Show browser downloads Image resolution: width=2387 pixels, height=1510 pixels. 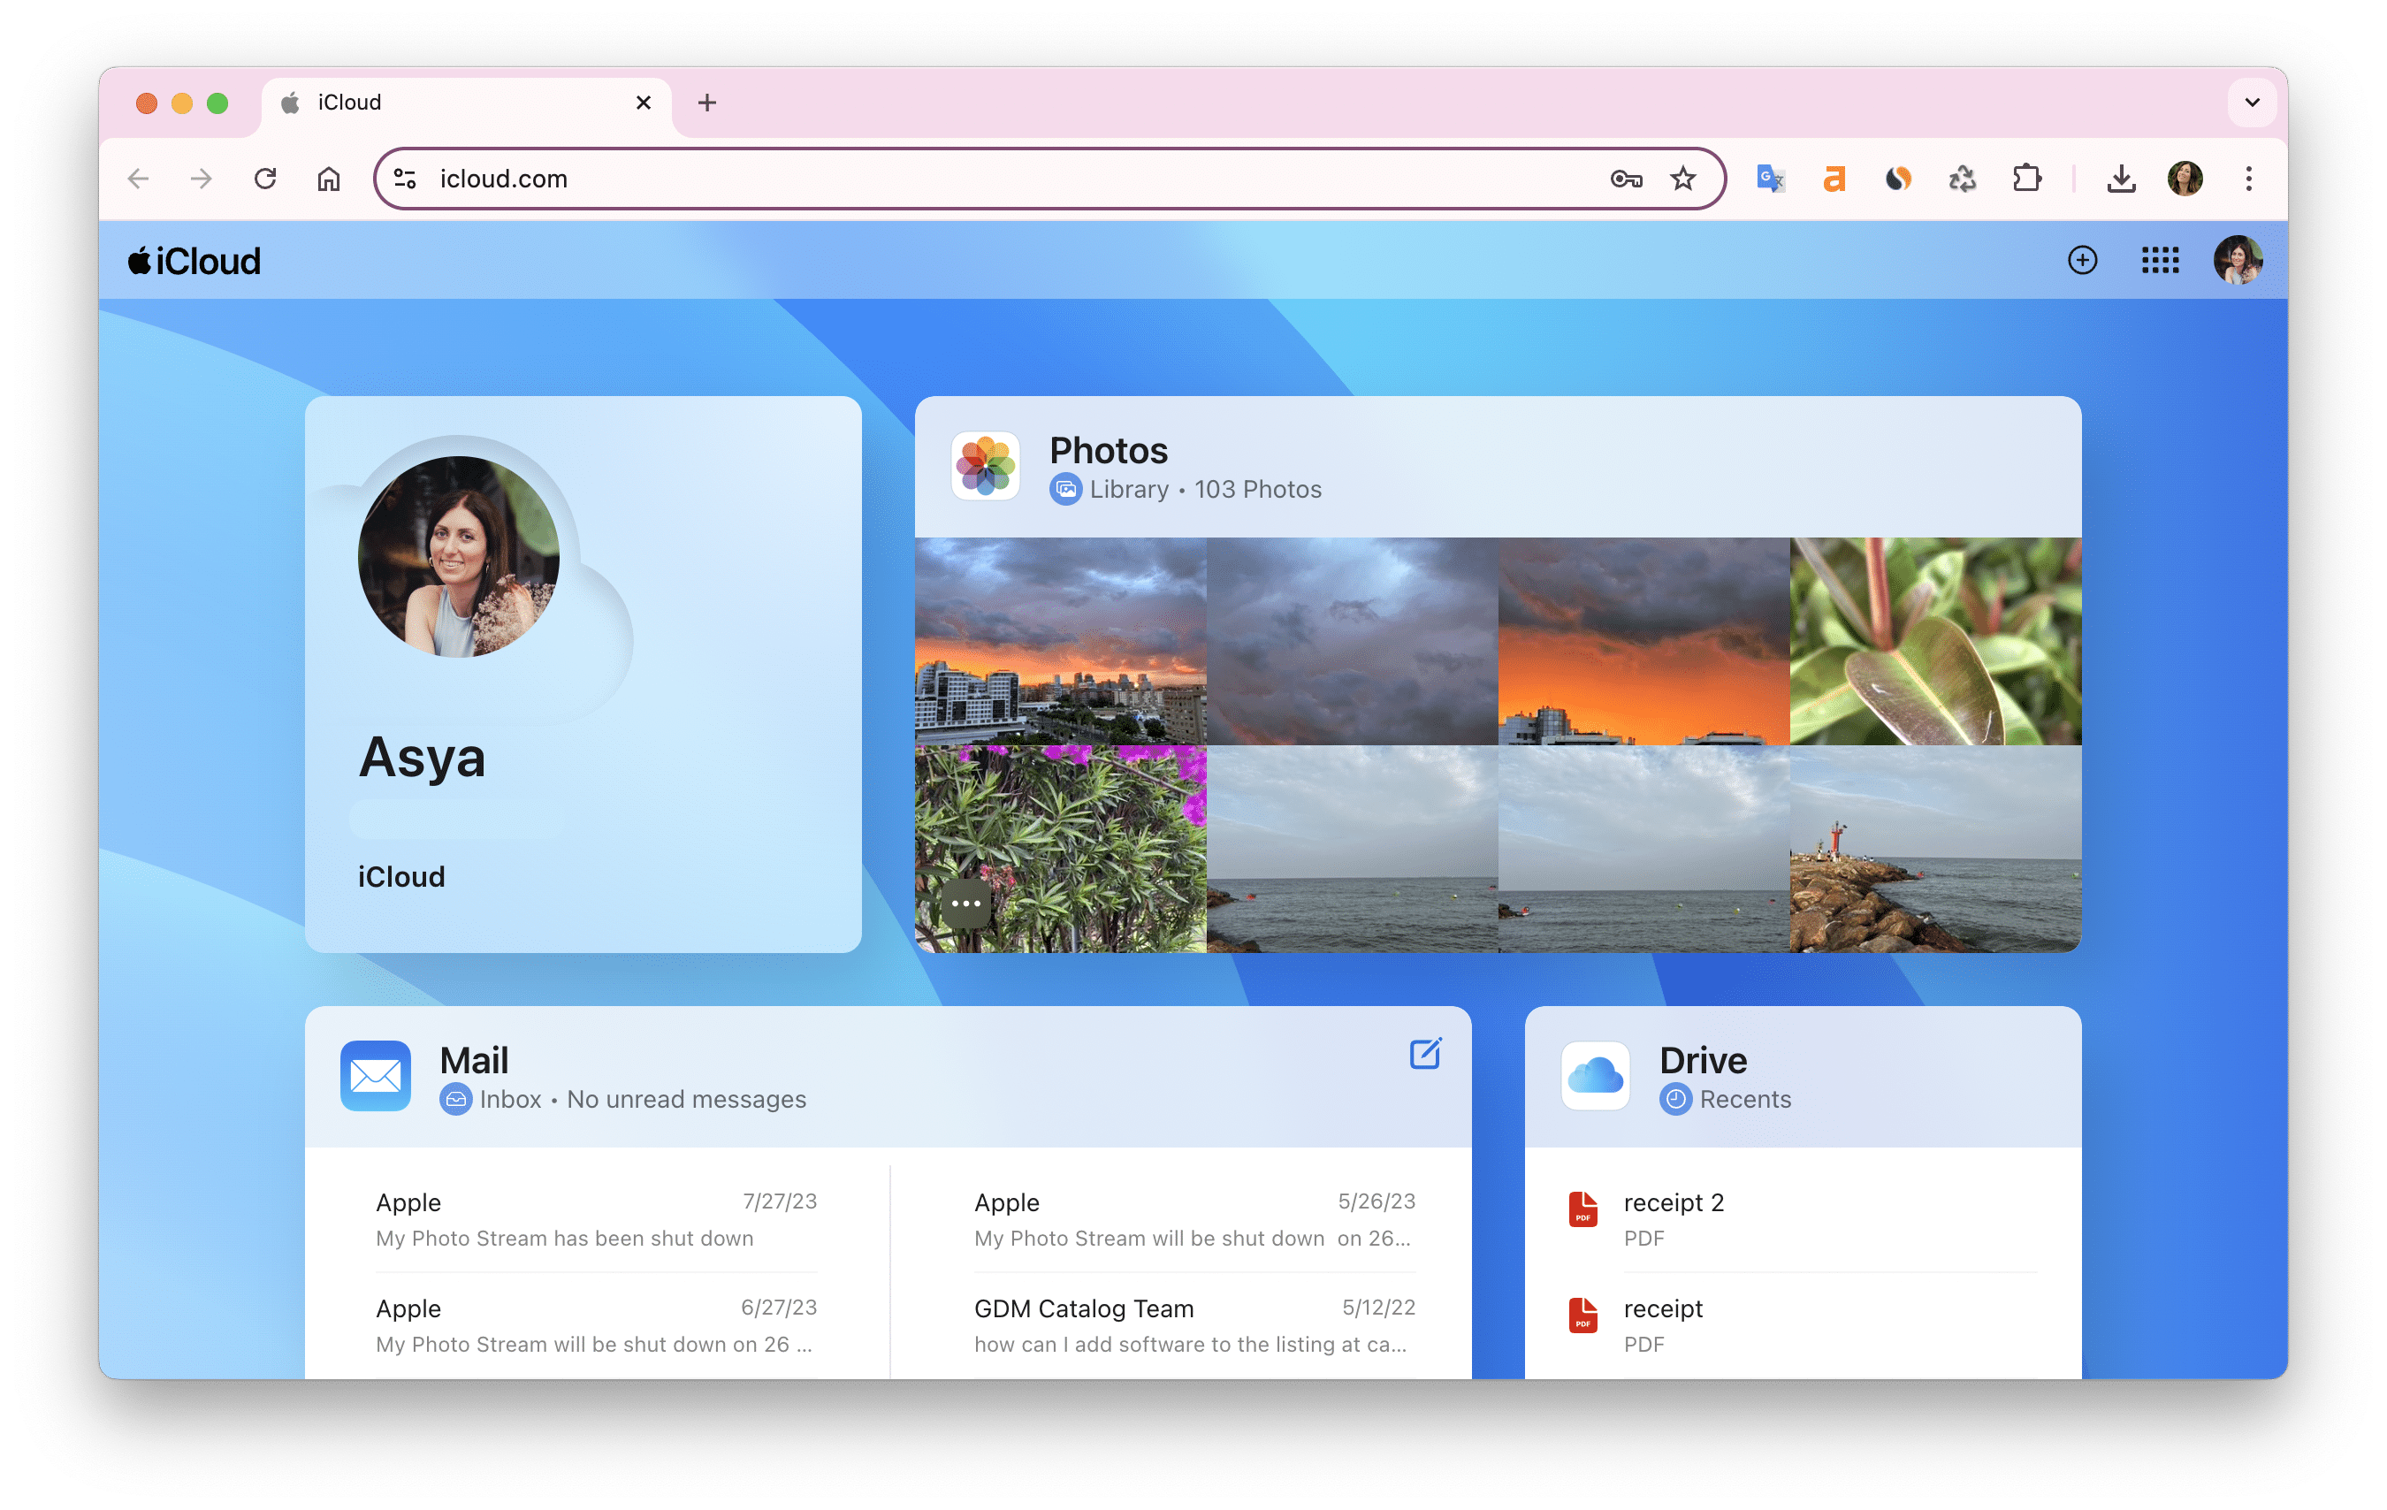tap(2122, 179)
